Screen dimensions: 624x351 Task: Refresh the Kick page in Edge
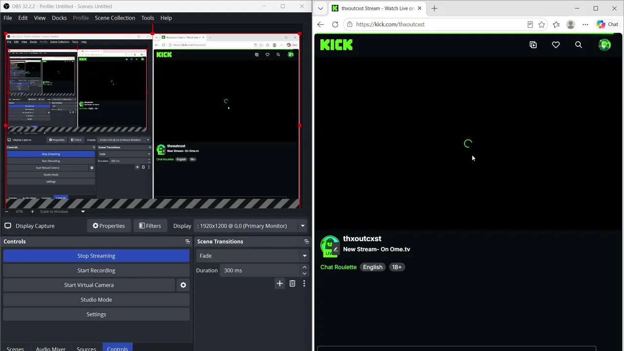[x=335, y=24]
